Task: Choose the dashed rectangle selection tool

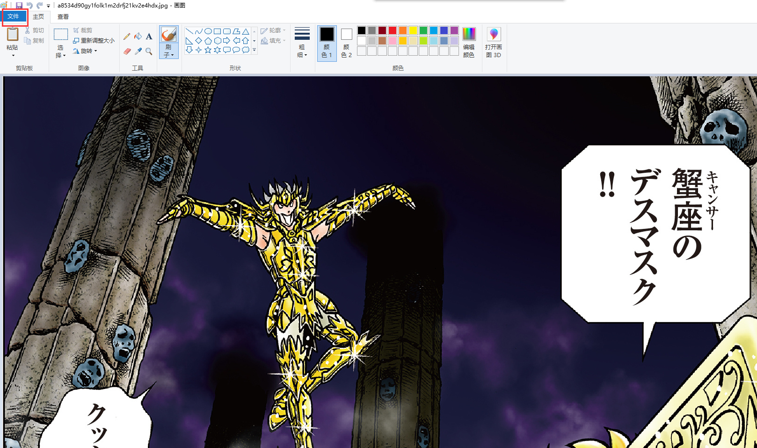Action: (x=61, y=35)
